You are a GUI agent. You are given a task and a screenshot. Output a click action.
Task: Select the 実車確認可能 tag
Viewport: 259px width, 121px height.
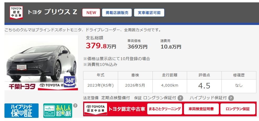coord(149,13)
